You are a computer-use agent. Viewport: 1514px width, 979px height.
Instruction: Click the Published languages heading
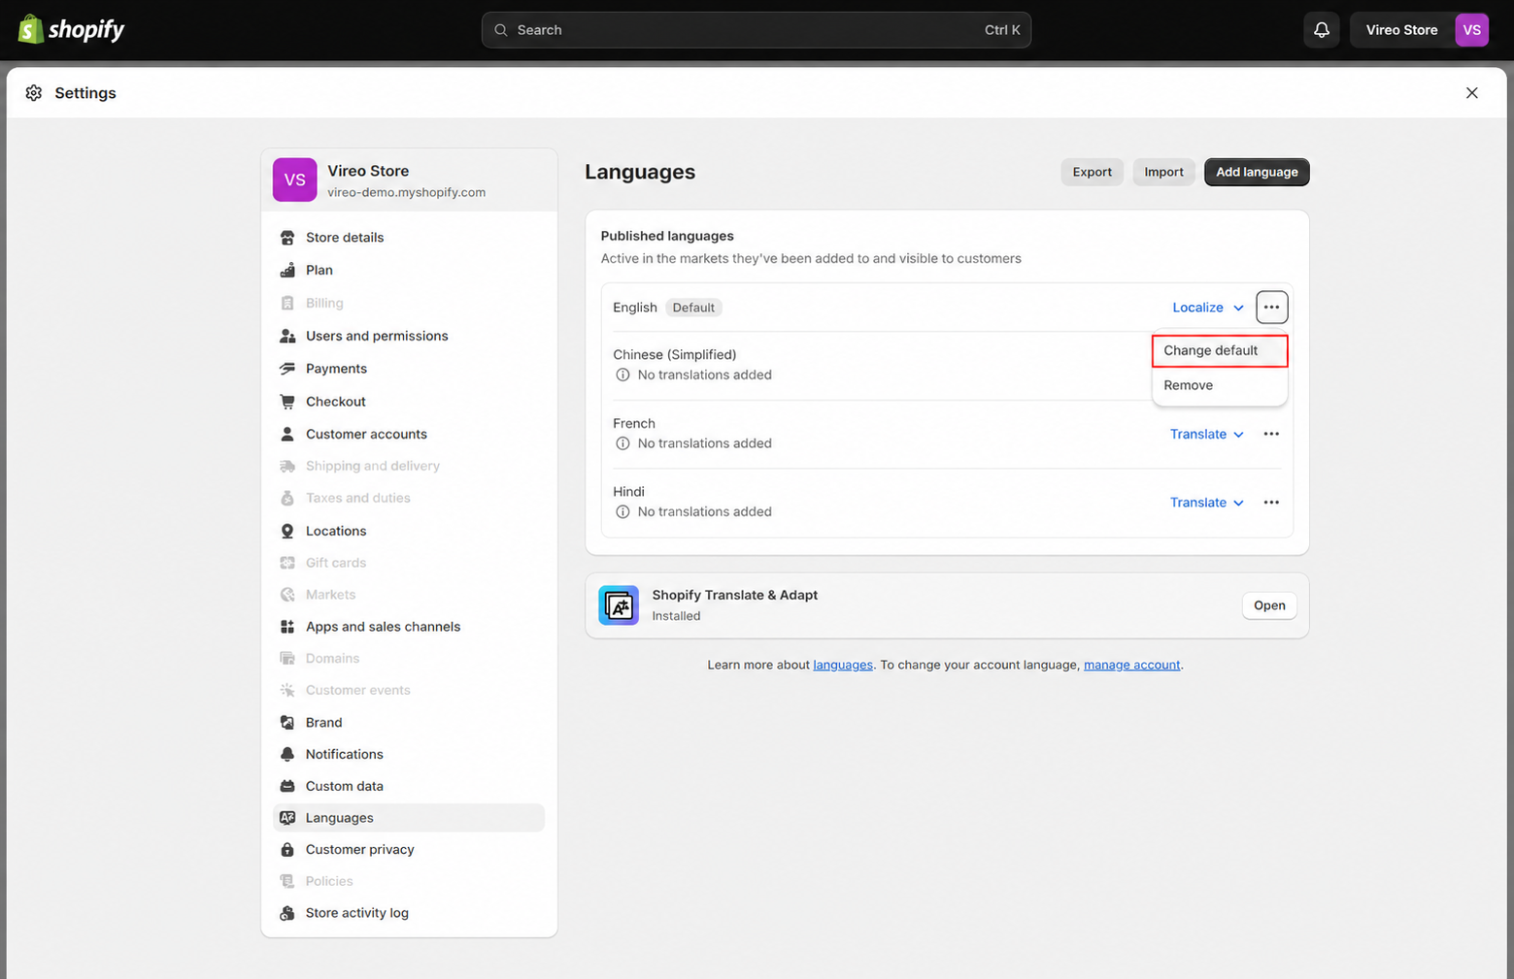(667, 236)
